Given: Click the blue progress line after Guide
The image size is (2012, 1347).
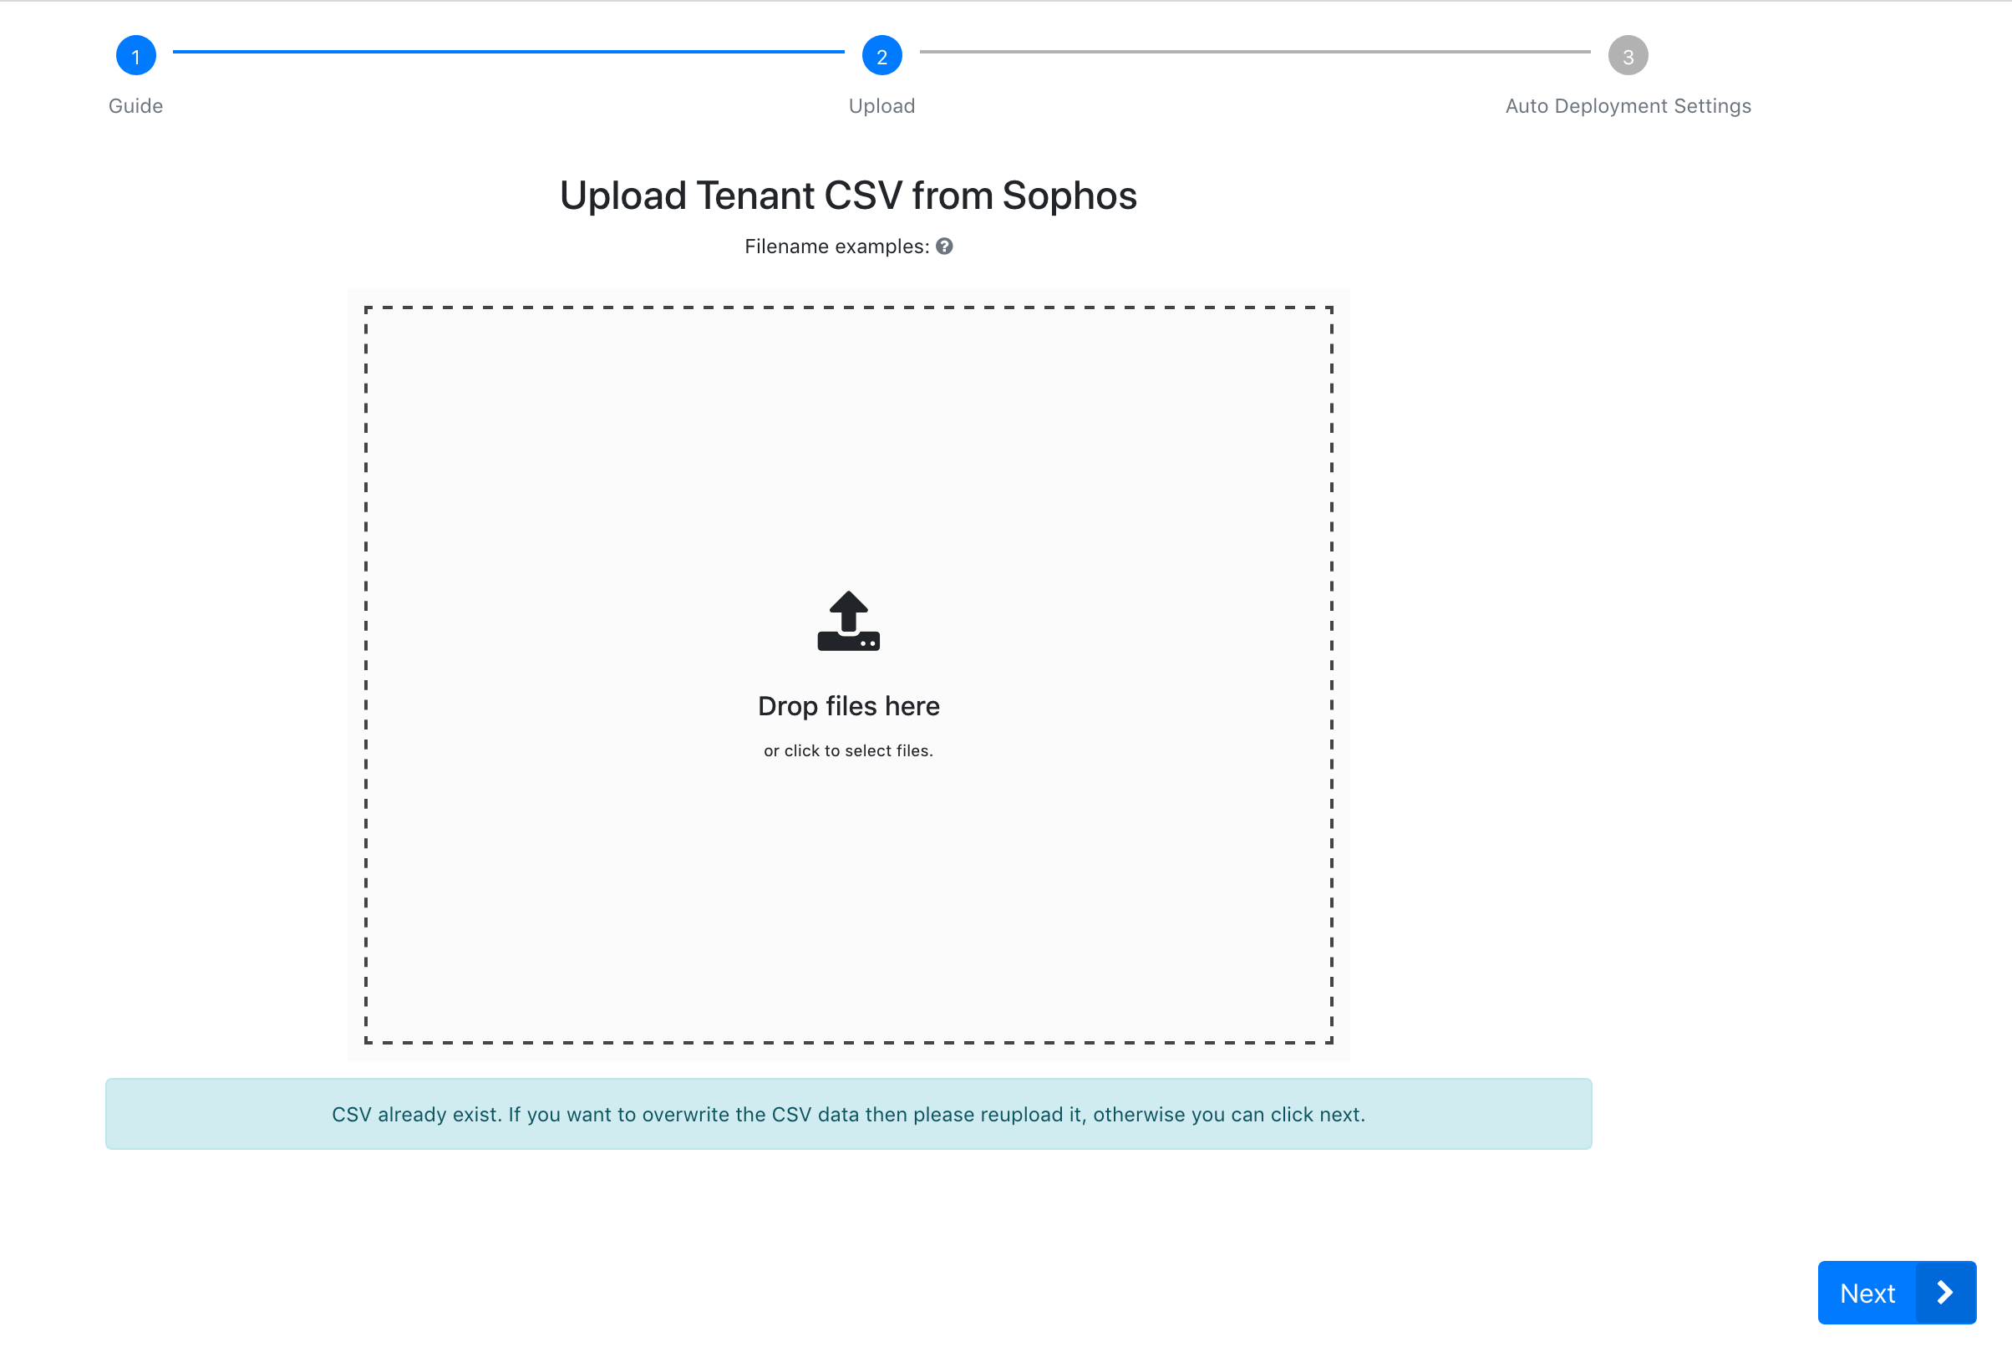Looking at the screenshot, I should coord(508,52).
